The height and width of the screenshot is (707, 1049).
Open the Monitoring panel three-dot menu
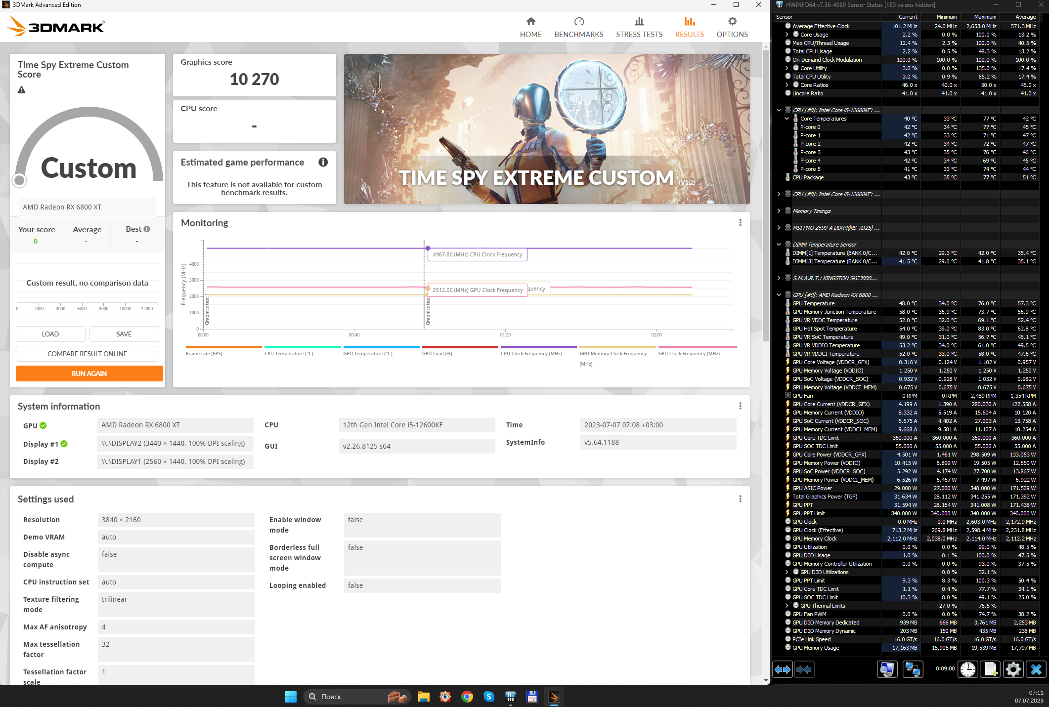740,223
